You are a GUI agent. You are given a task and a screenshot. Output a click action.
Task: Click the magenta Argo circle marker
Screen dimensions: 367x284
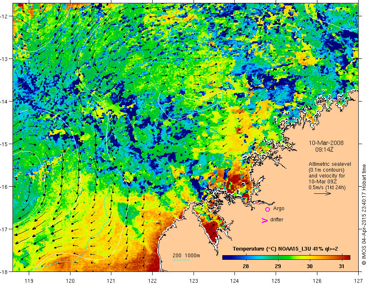pyautogui.click(x=267, y=209)
